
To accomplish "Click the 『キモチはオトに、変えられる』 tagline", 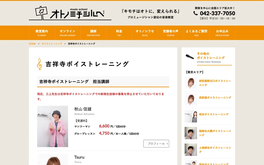I will point(150,11).
